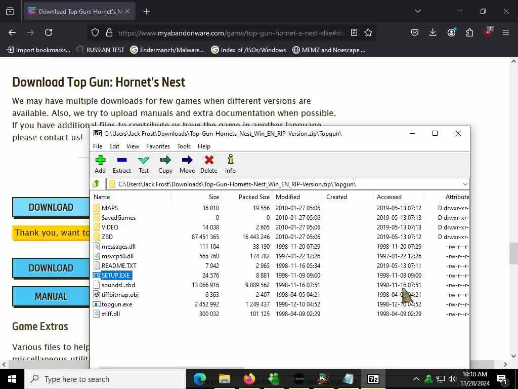
Task: Open the View menu in 7-Zip
Action: click(133, 146)
